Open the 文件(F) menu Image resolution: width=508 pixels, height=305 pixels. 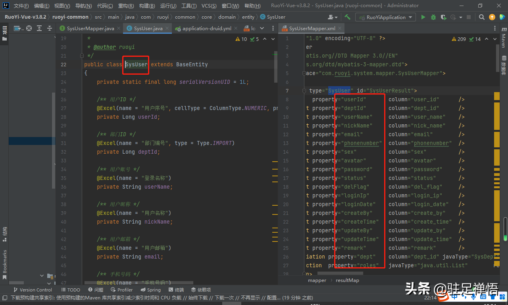[21, 6]
